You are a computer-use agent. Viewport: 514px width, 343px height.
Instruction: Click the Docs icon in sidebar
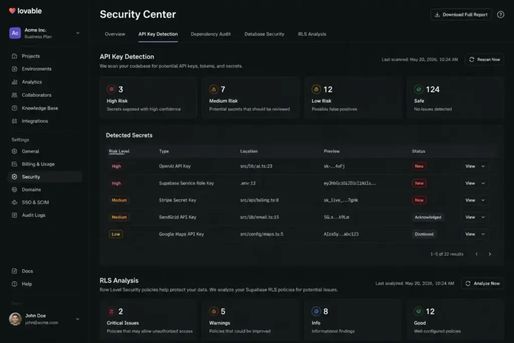pos(15,271)
